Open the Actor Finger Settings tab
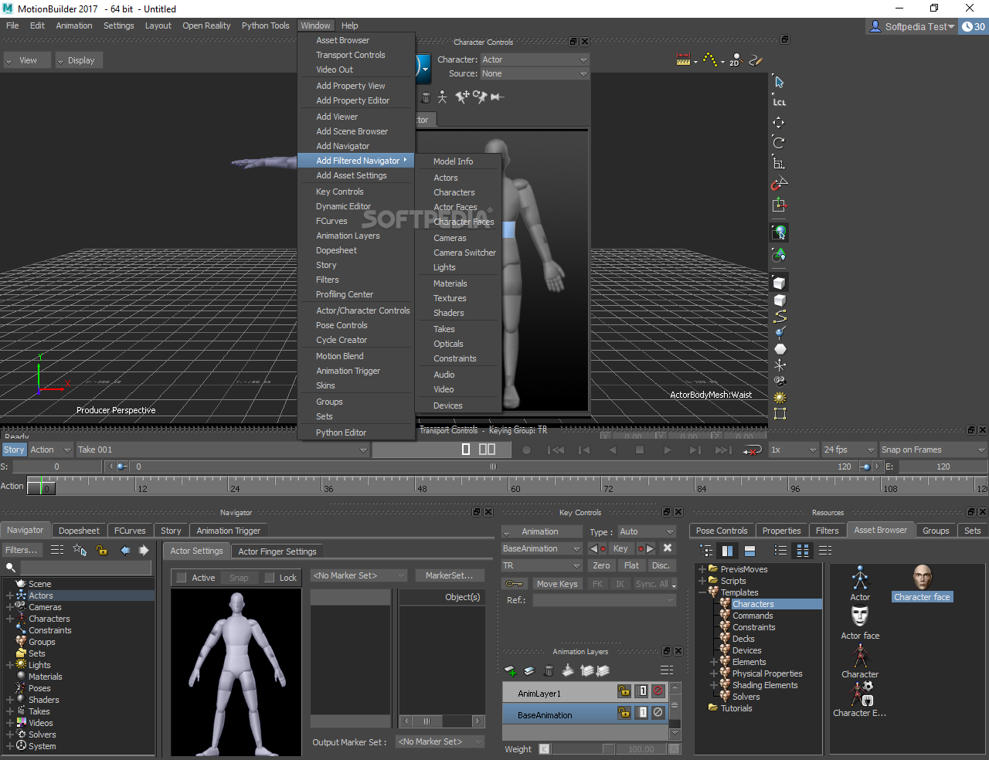989x760 pixels. [277, 551]
